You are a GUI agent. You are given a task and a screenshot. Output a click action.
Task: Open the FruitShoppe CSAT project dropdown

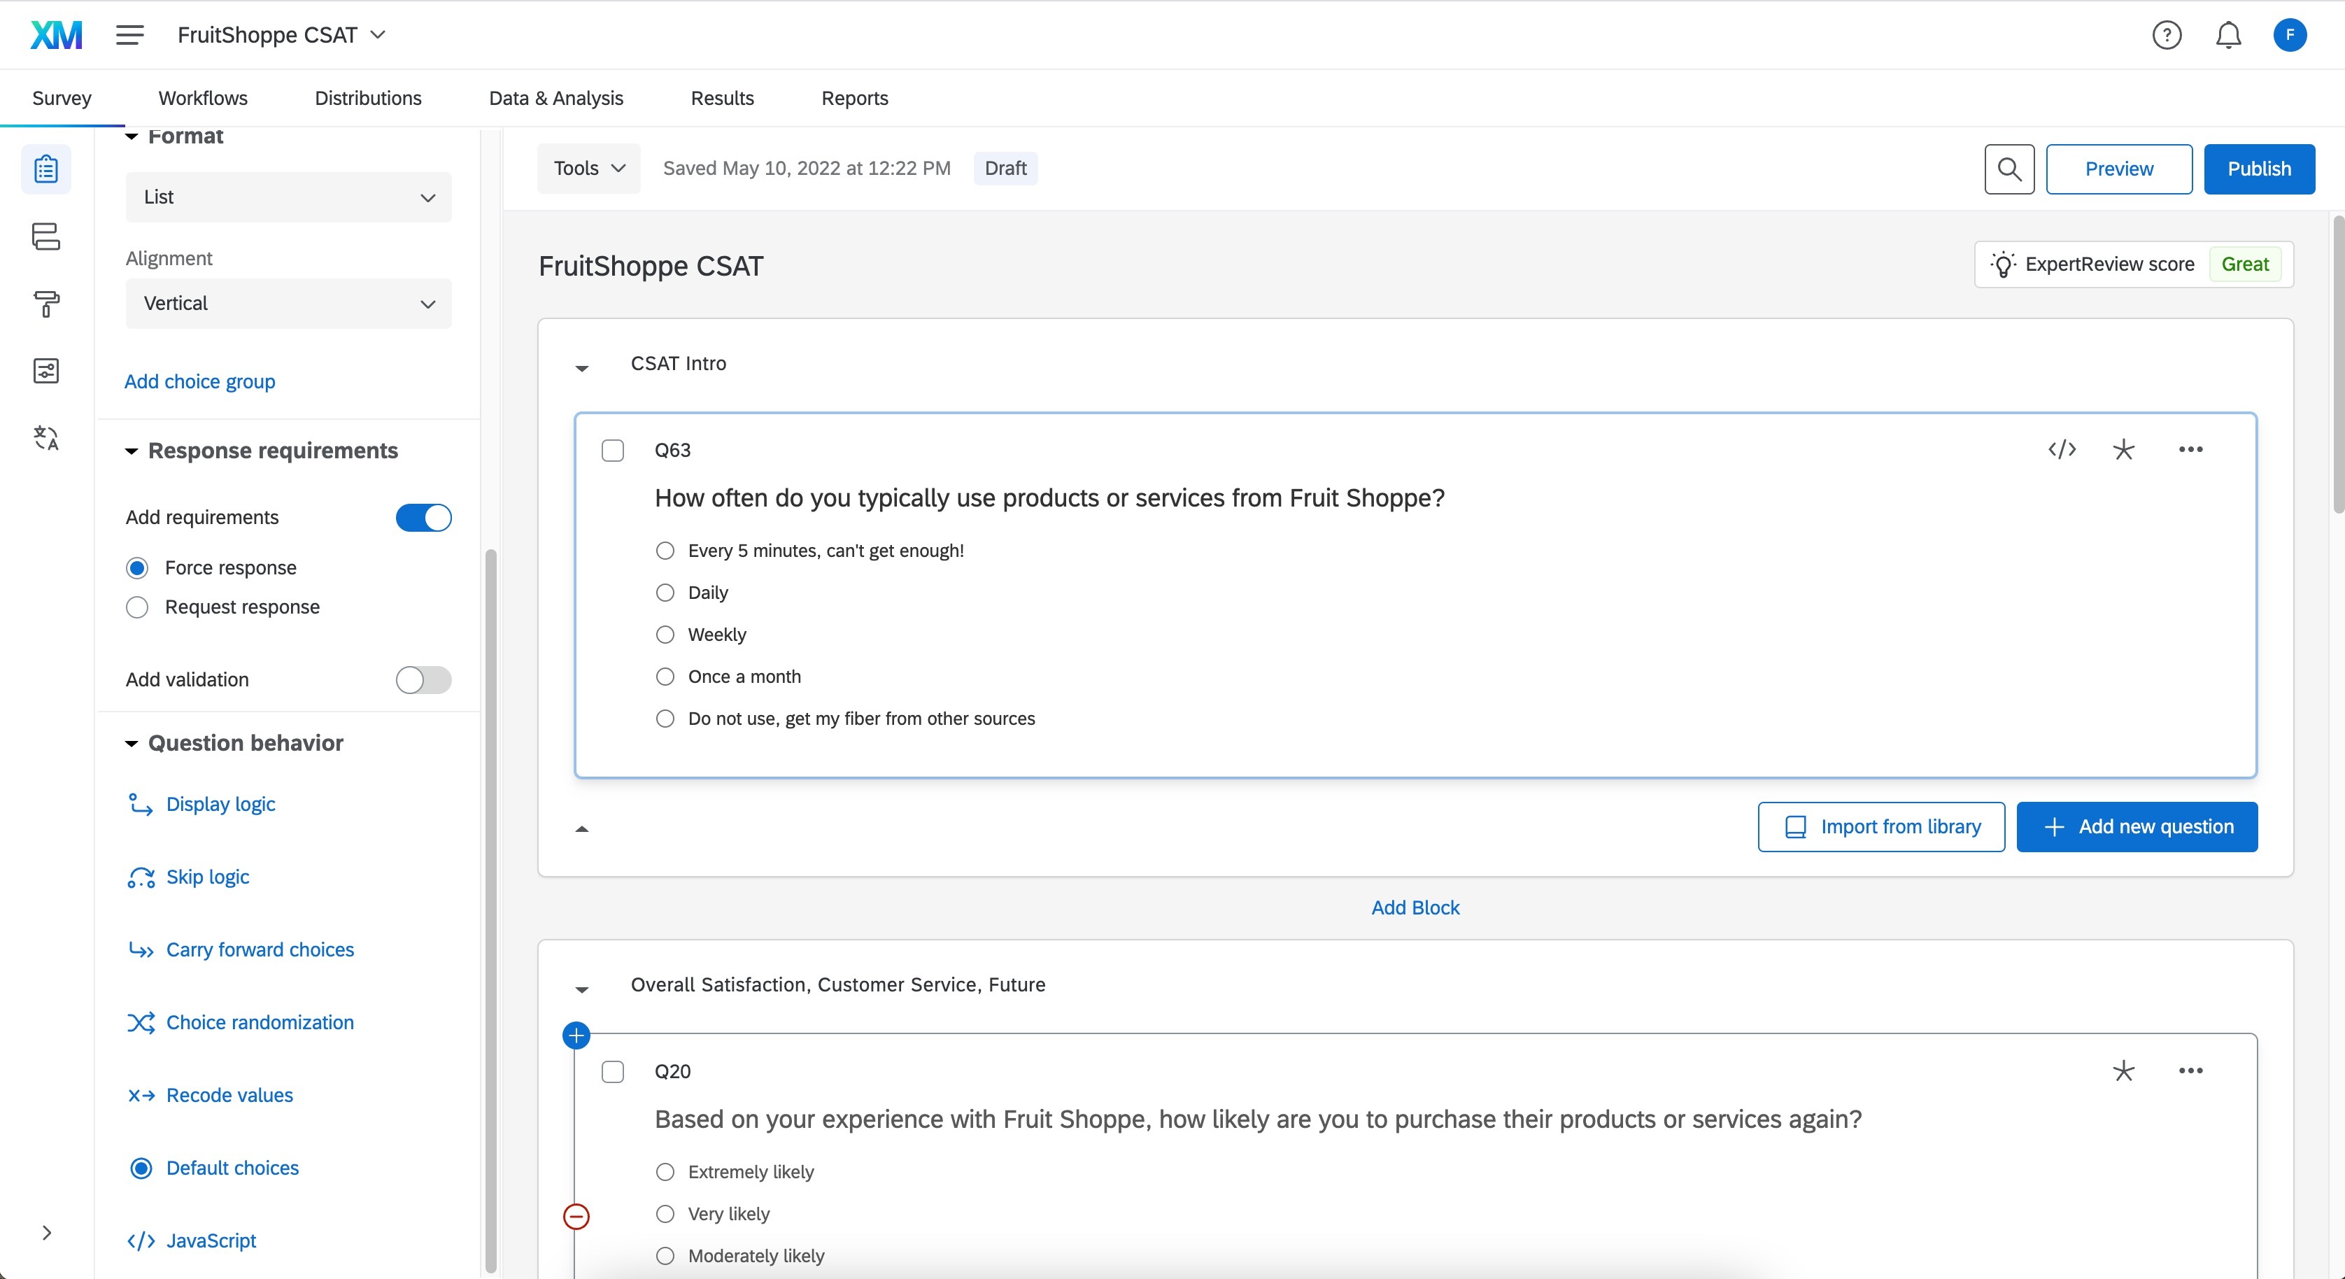point(281,34)
